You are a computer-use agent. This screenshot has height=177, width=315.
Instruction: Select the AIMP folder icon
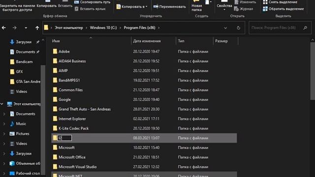click(x=55, y=71)
